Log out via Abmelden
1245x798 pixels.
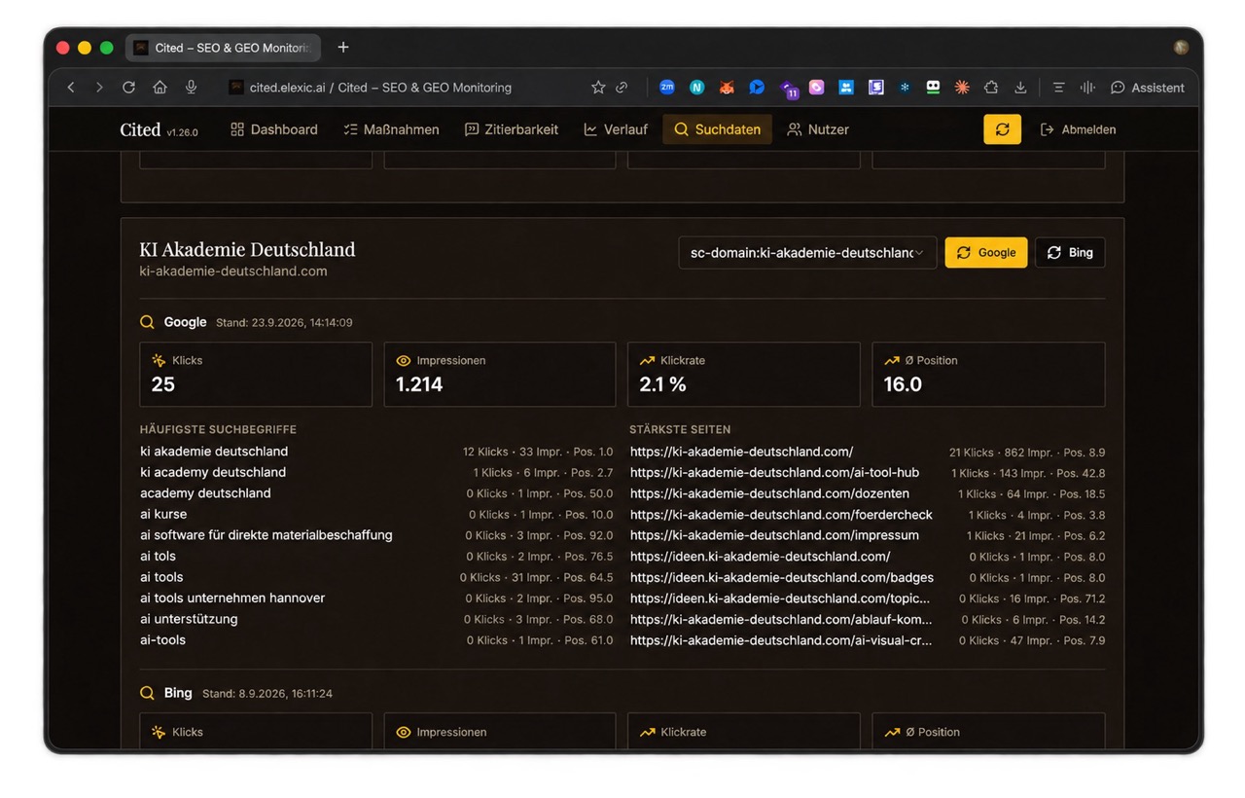(x=1078, y=129)
